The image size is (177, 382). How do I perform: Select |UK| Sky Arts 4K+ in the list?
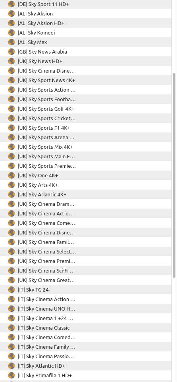click(x=86, y=185)
